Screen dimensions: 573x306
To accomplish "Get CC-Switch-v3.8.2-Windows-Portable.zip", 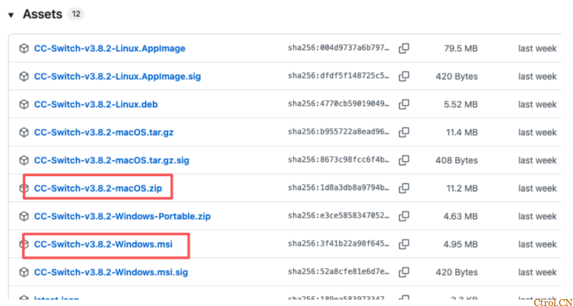I will click(122, 216).
